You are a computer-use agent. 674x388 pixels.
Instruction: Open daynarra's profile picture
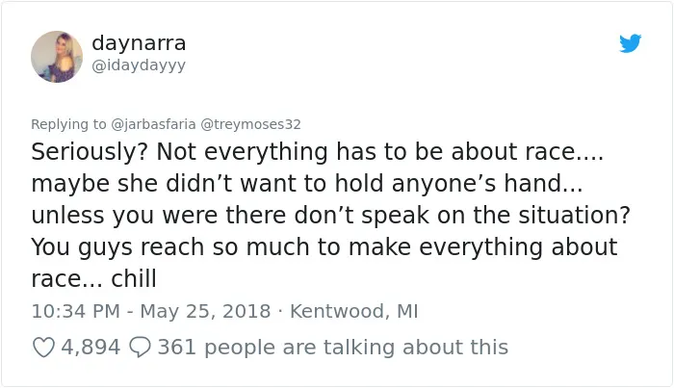click(x=57, y=57)
